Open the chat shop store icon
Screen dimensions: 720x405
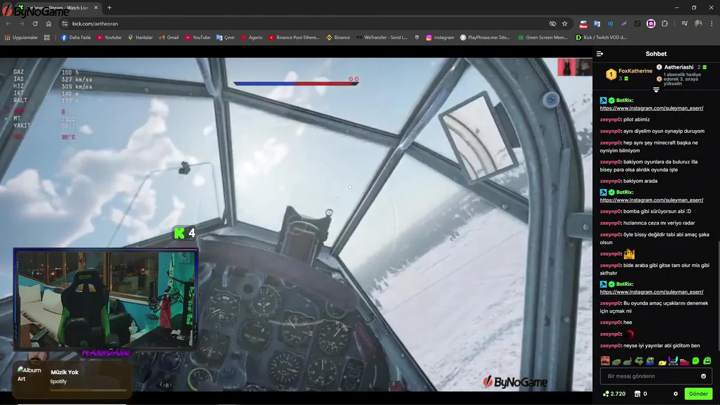coord(637,394)
